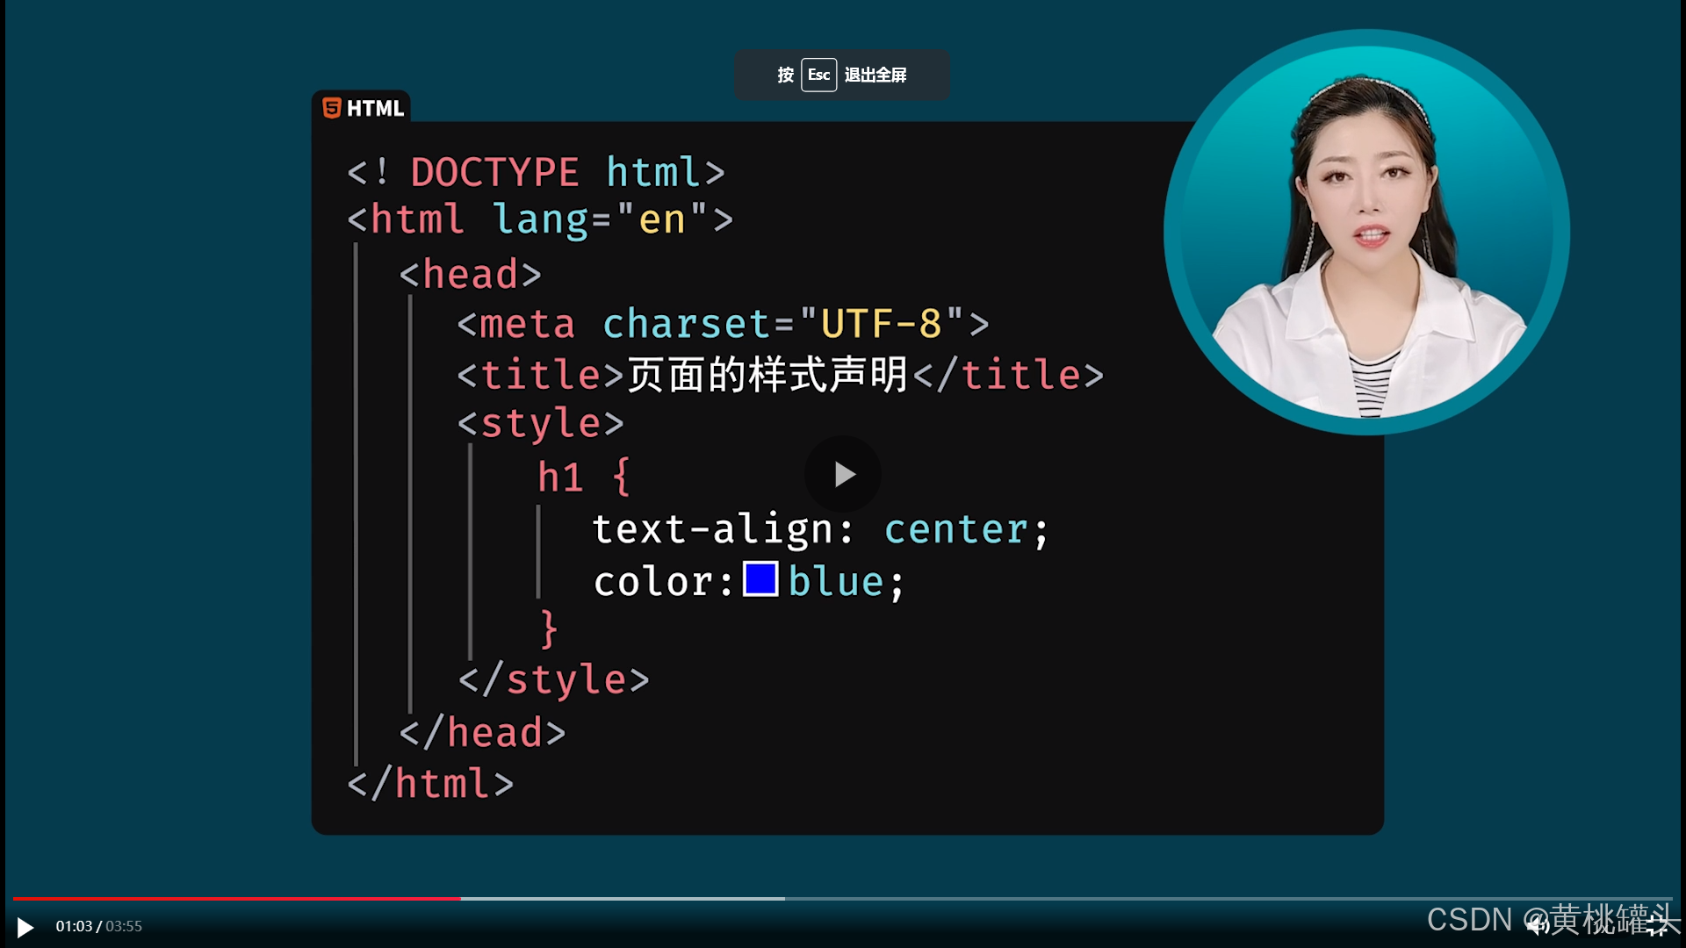
Task: Click the '<html lang="en">' line
Action: [x=540, y=219]
